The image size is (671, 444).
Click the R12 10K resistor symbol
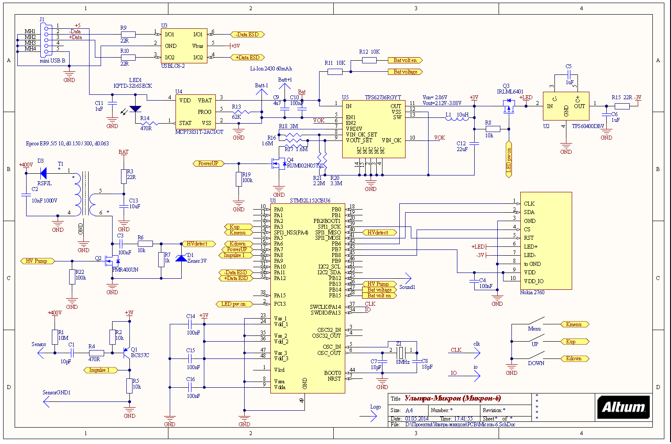pyautogui.click(x=369, y=60)
